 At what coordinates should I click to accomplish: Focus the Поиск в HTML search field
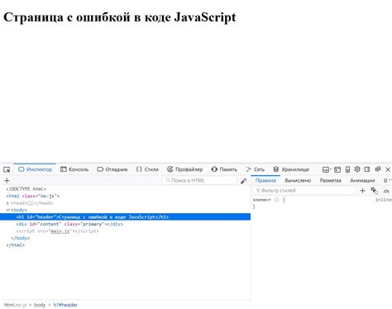tap(199, 180)
